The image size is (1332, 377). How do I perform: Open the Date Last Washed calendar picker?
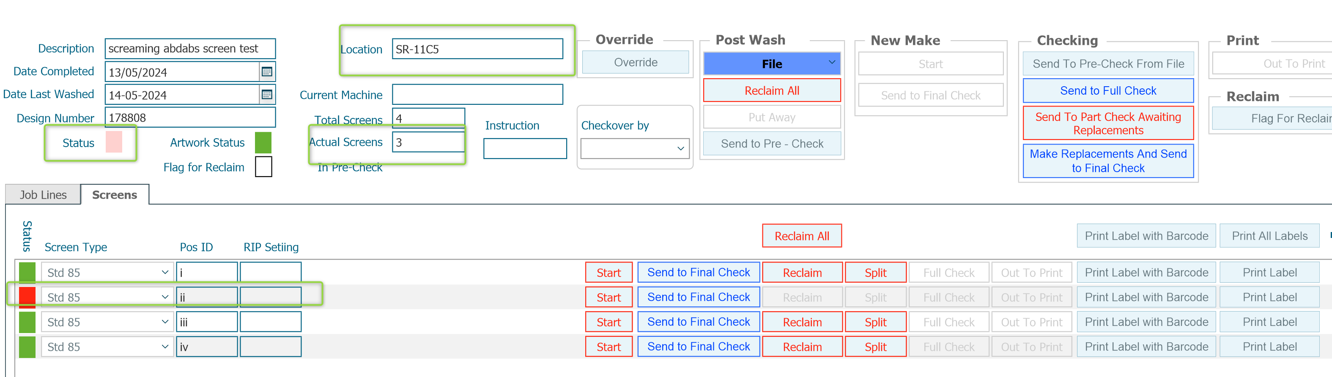pyautogui.click(x=267, y=95)
